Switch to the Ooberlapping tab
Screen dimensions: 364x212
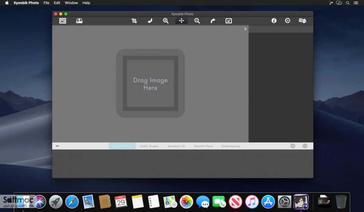tap(230, 146)
